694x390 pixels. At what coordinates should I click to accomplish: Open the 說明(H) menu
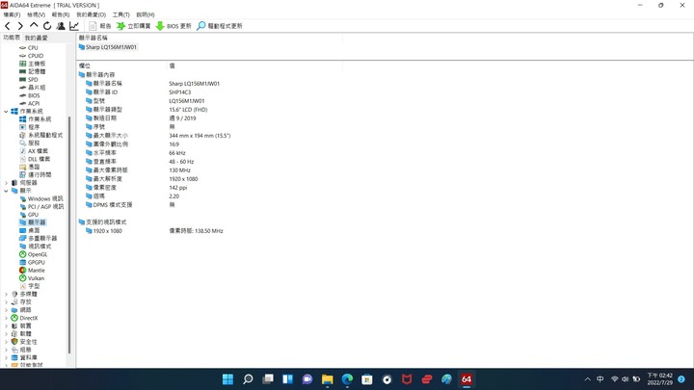tap(146, 14)
